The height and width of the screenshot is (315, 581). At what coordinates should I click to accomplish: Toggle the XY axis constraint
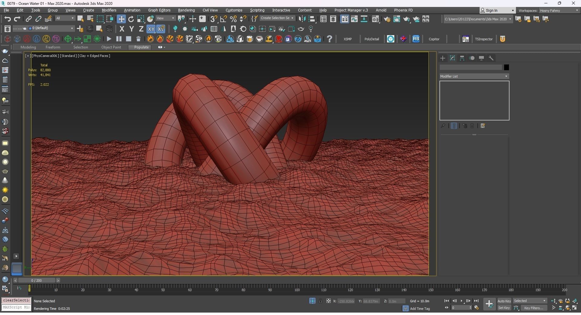pos(151,29)
